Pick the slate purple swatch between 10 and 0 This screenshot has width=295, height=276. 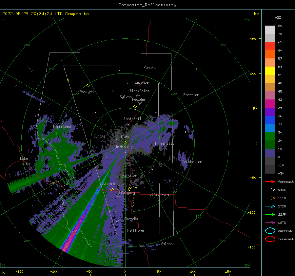270,153
